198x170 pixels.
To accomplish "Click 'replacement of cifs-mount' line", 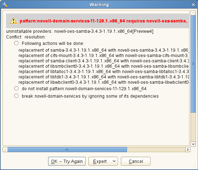I will click(x=104, y=56).
